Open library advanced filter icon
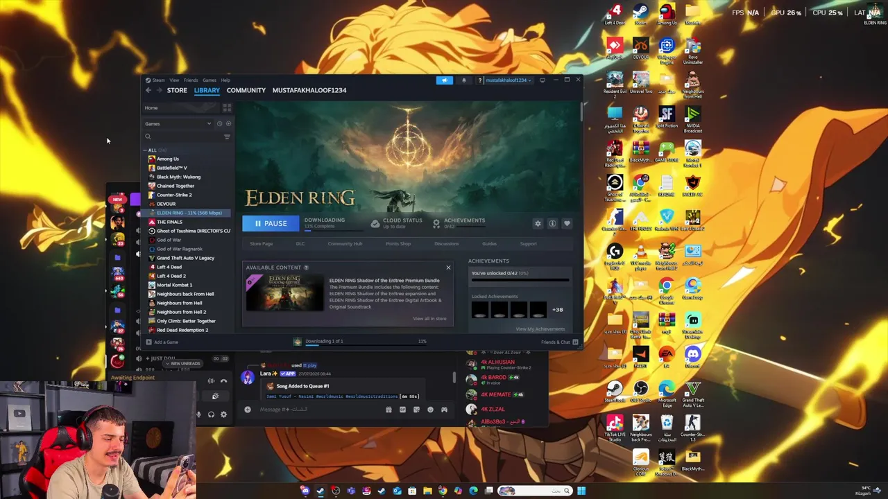 pos(227,137)
